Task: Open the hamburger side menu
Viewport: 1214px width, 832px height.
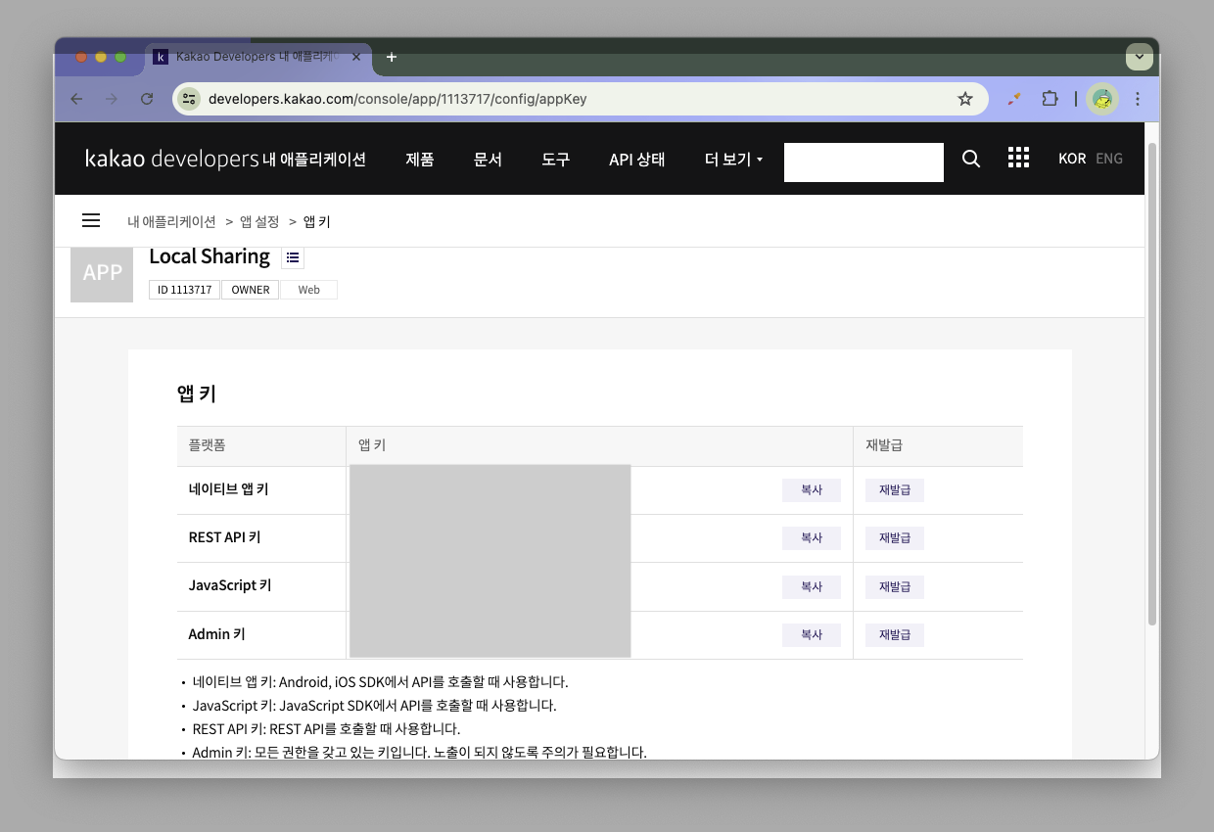Action: 91,221
